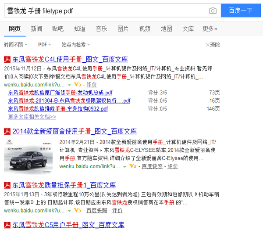This screenshot has width=263, height=230.
Task: Open 东风雪铁龙质量担保手册1_百度文库 link
Action: click(64, 185)
